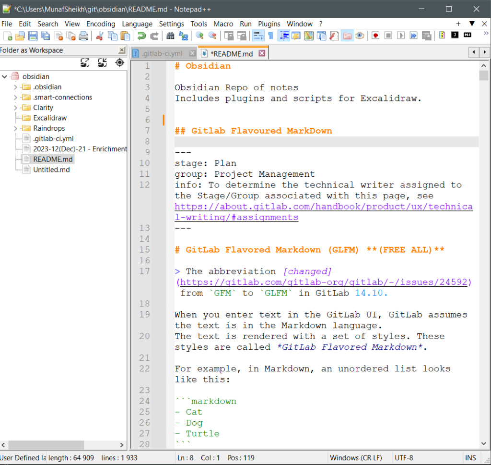The height and width of the screenshot is (465, 491).
Task: Click the Synchronize horizontal scrolling icon
Action: point(242,36)
